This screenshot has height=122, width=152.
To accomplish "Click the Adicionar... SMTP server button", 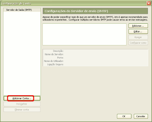I will (x=138, y=26).
